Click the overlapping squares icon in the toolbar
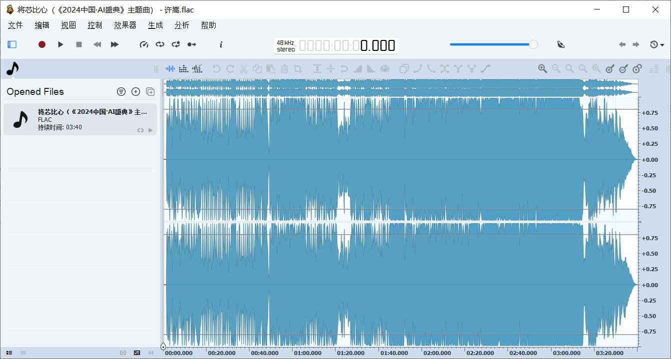The width and height of the screenshot is (671, 359). coord(404,69)
